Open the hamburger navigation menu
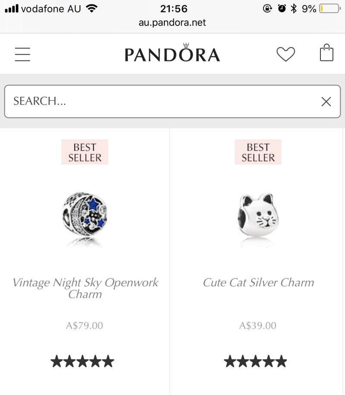 pyautogui.click(x=22, y=54)
